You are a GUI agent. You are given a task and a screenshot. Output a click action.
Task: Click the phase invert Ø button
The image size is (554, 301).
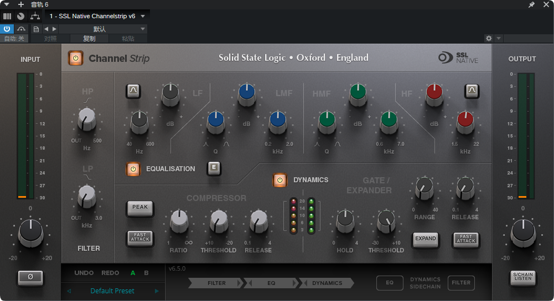(x=30, y=277)
